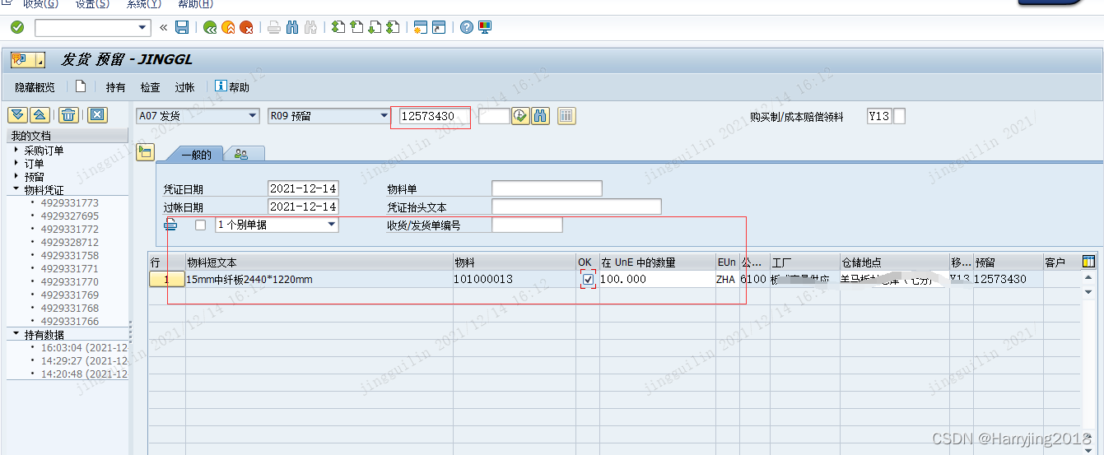Click the Find binoculars icon in the main toolbar

pos(292,27)
